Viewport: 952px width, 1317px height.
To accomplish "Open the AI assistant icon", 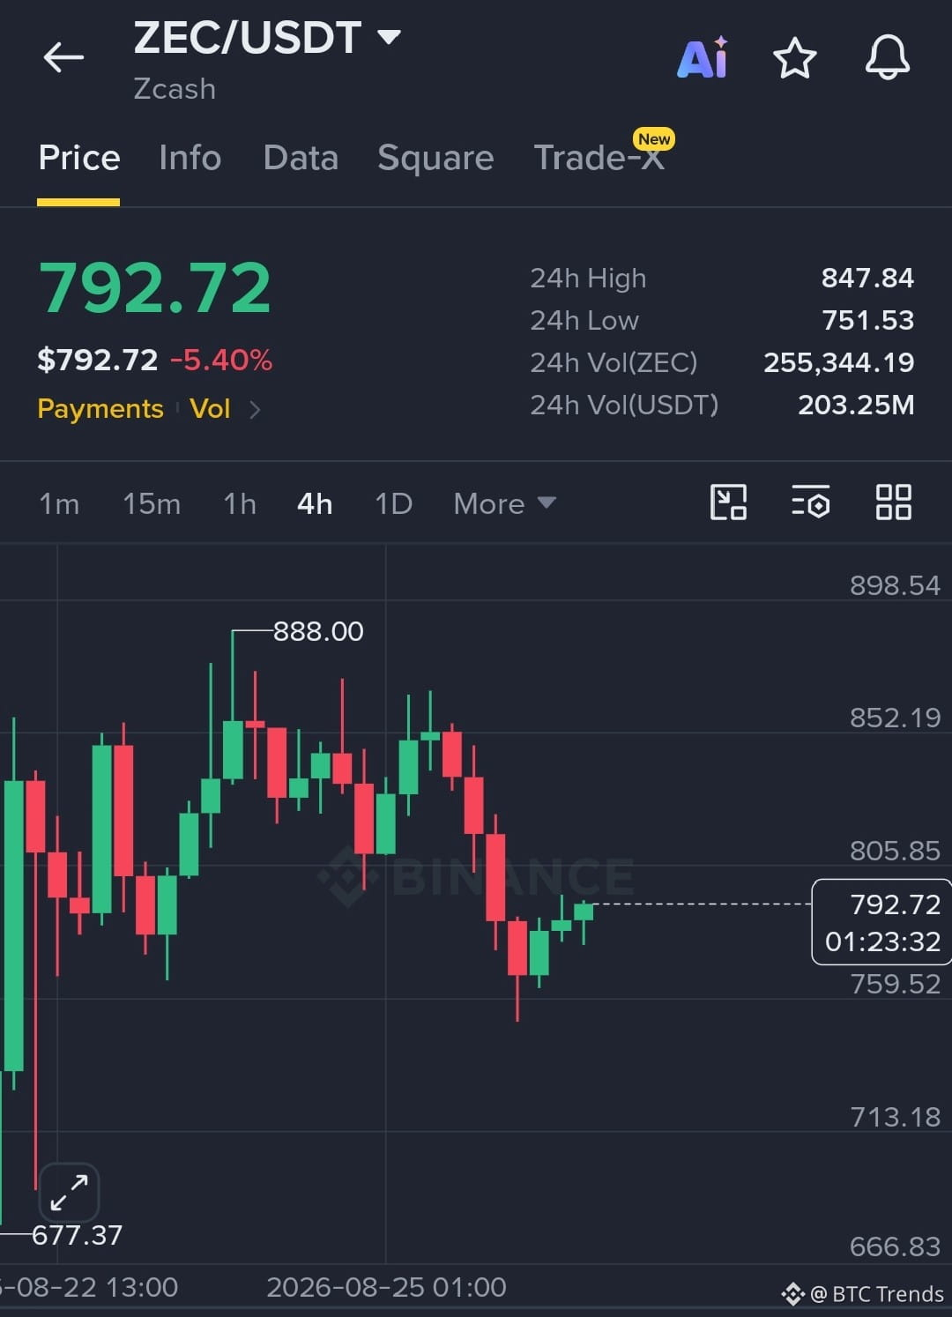I will click(703, 58).
